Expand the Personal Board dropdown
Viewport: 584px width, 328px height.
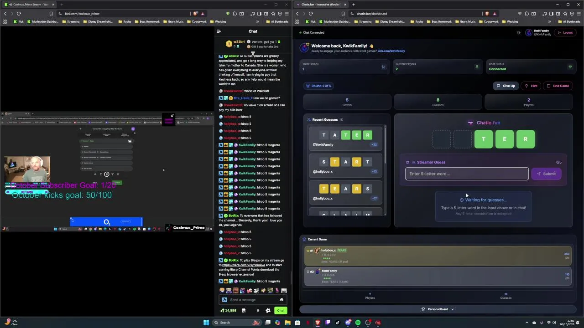tap(438, 309)
